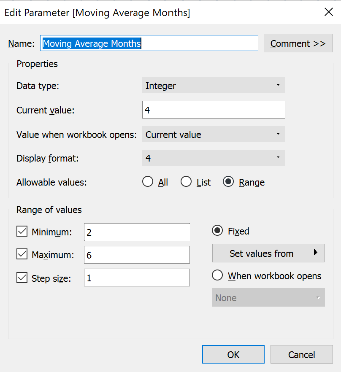Viewport: 341px width, 372px height.
Task: Select the Range allowable values option
Action: click(228, 181)
